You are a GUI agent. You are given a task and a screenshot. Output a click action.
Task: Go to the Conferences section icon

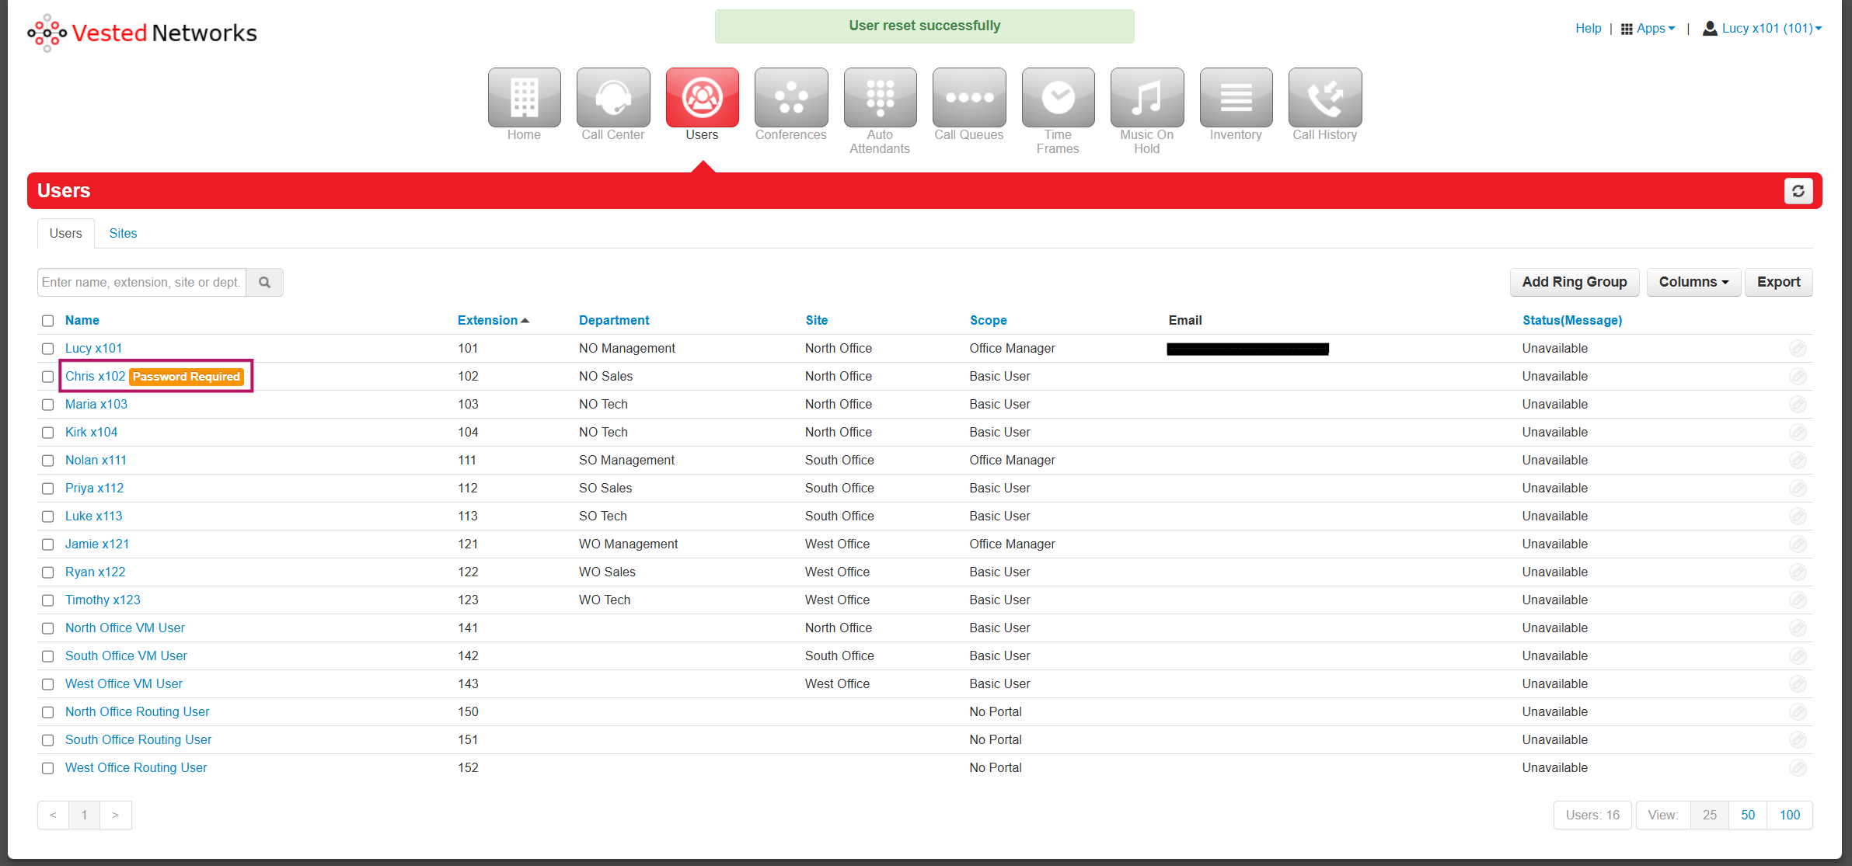click(790, 98)
